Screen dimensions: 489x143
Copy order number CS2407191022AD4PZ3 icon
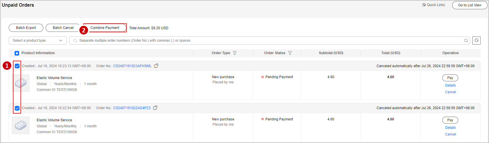coord(155,108)
